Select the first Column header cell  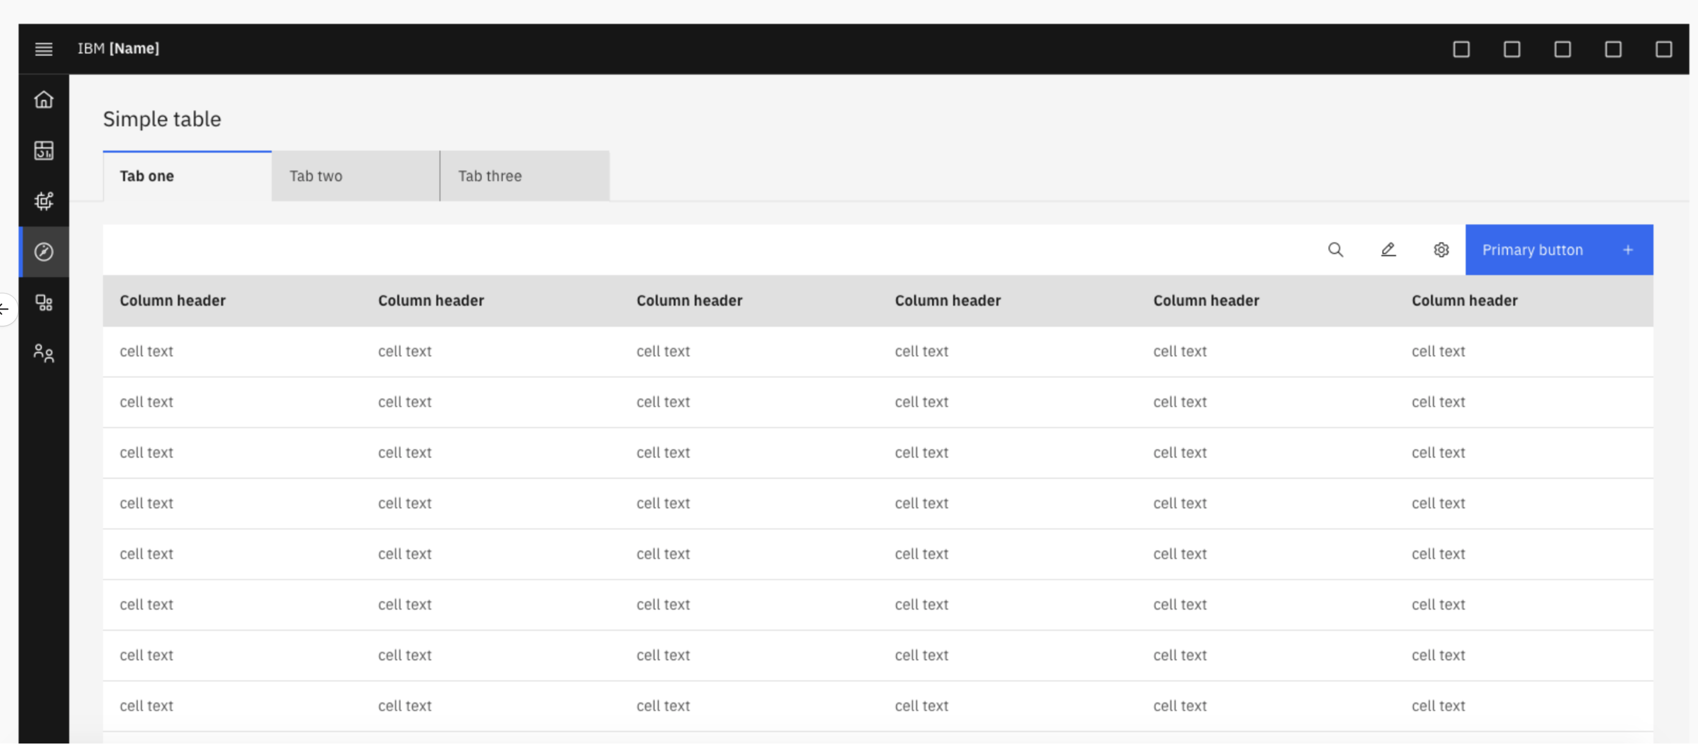point(173,301)
